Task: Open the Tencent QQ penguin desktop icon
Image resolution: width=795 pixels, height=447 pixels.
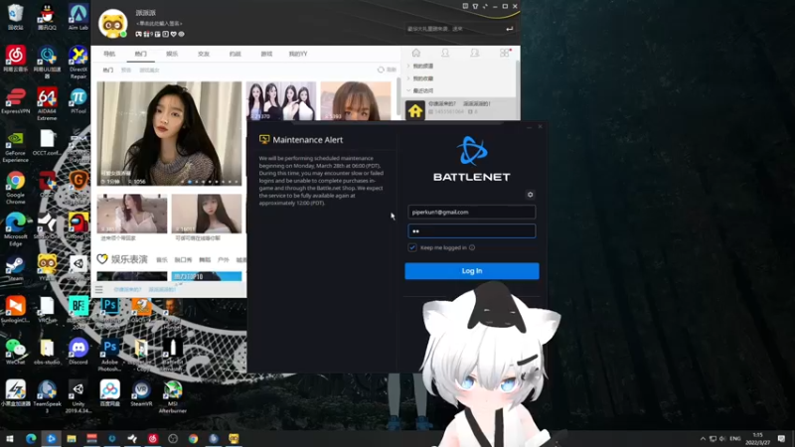Action: coord(47,17)
